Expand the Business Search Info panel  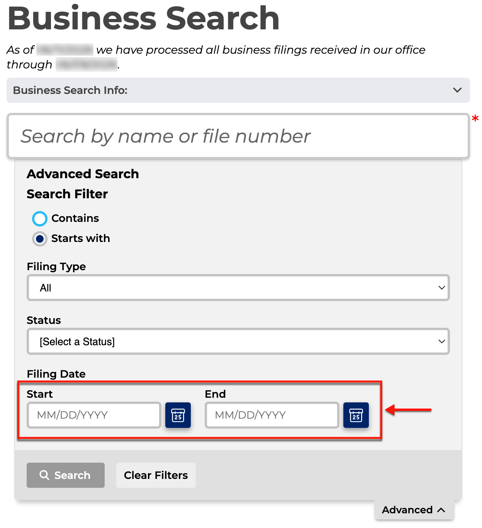[238, 90]
